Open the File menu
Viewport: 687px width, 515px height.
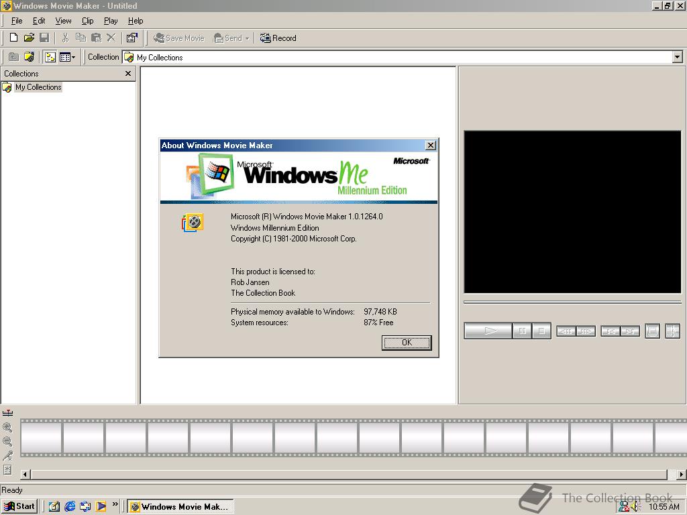coord(17,21)
